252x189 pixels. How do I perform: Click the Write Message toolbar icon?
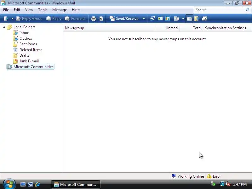(6, 19)
